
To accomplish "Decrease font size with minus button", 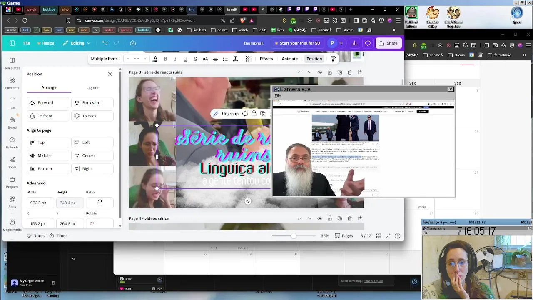I will coord(127,59).
